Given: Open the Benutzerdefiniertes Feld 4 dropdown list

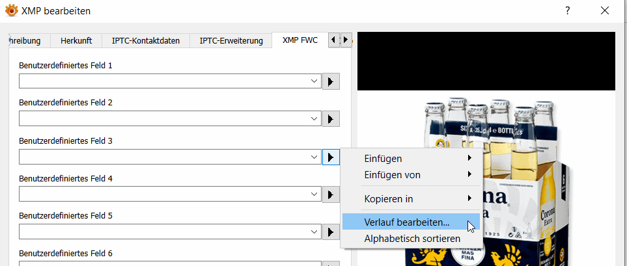Looking at the screenshot, I should tap(314, 194).
